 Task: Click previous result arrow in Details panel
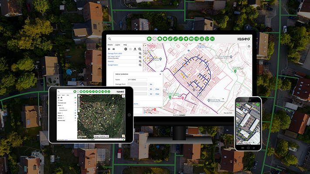(x=109, y=49)
